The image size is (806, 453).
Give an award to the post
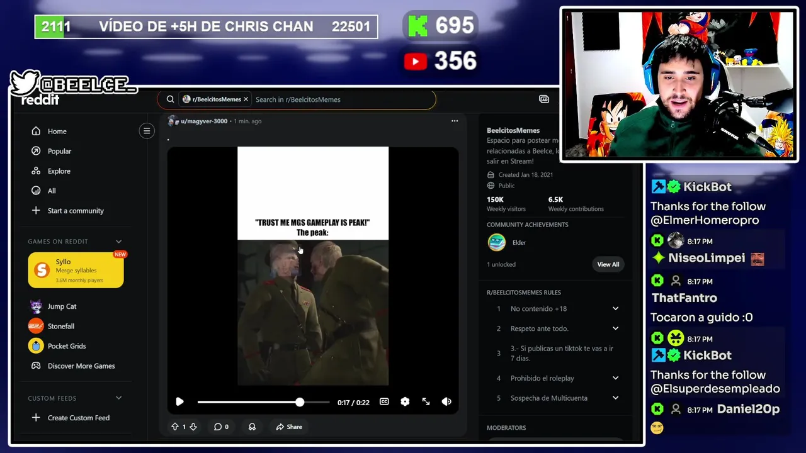252,427
